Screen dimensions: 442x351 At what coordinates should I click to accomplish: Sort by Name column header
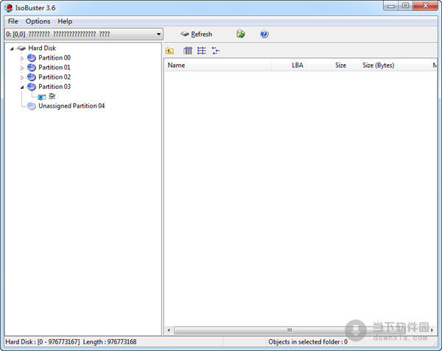pyautogui.click(x=218, y=65)
